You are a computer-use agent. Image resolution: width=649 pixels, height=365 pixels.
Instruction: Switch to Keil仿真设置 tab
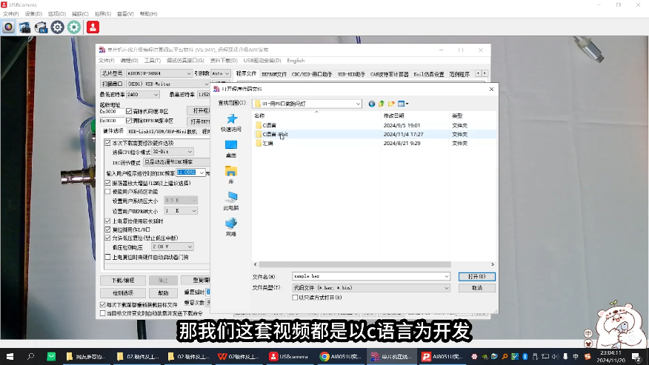pyautogui.click(x=428, y=74)
